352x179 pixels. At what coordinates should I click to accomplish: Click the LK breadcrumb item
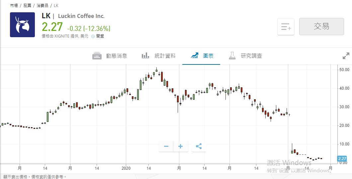click(x=56, y=6)
